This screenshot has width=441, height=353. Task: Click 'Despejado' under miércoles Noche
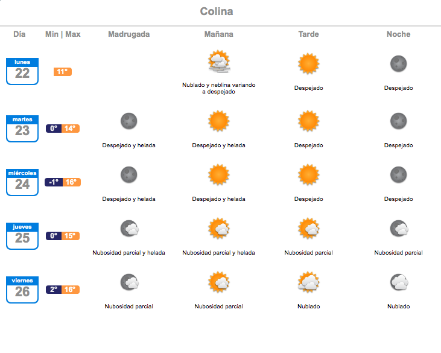[399, 199]
